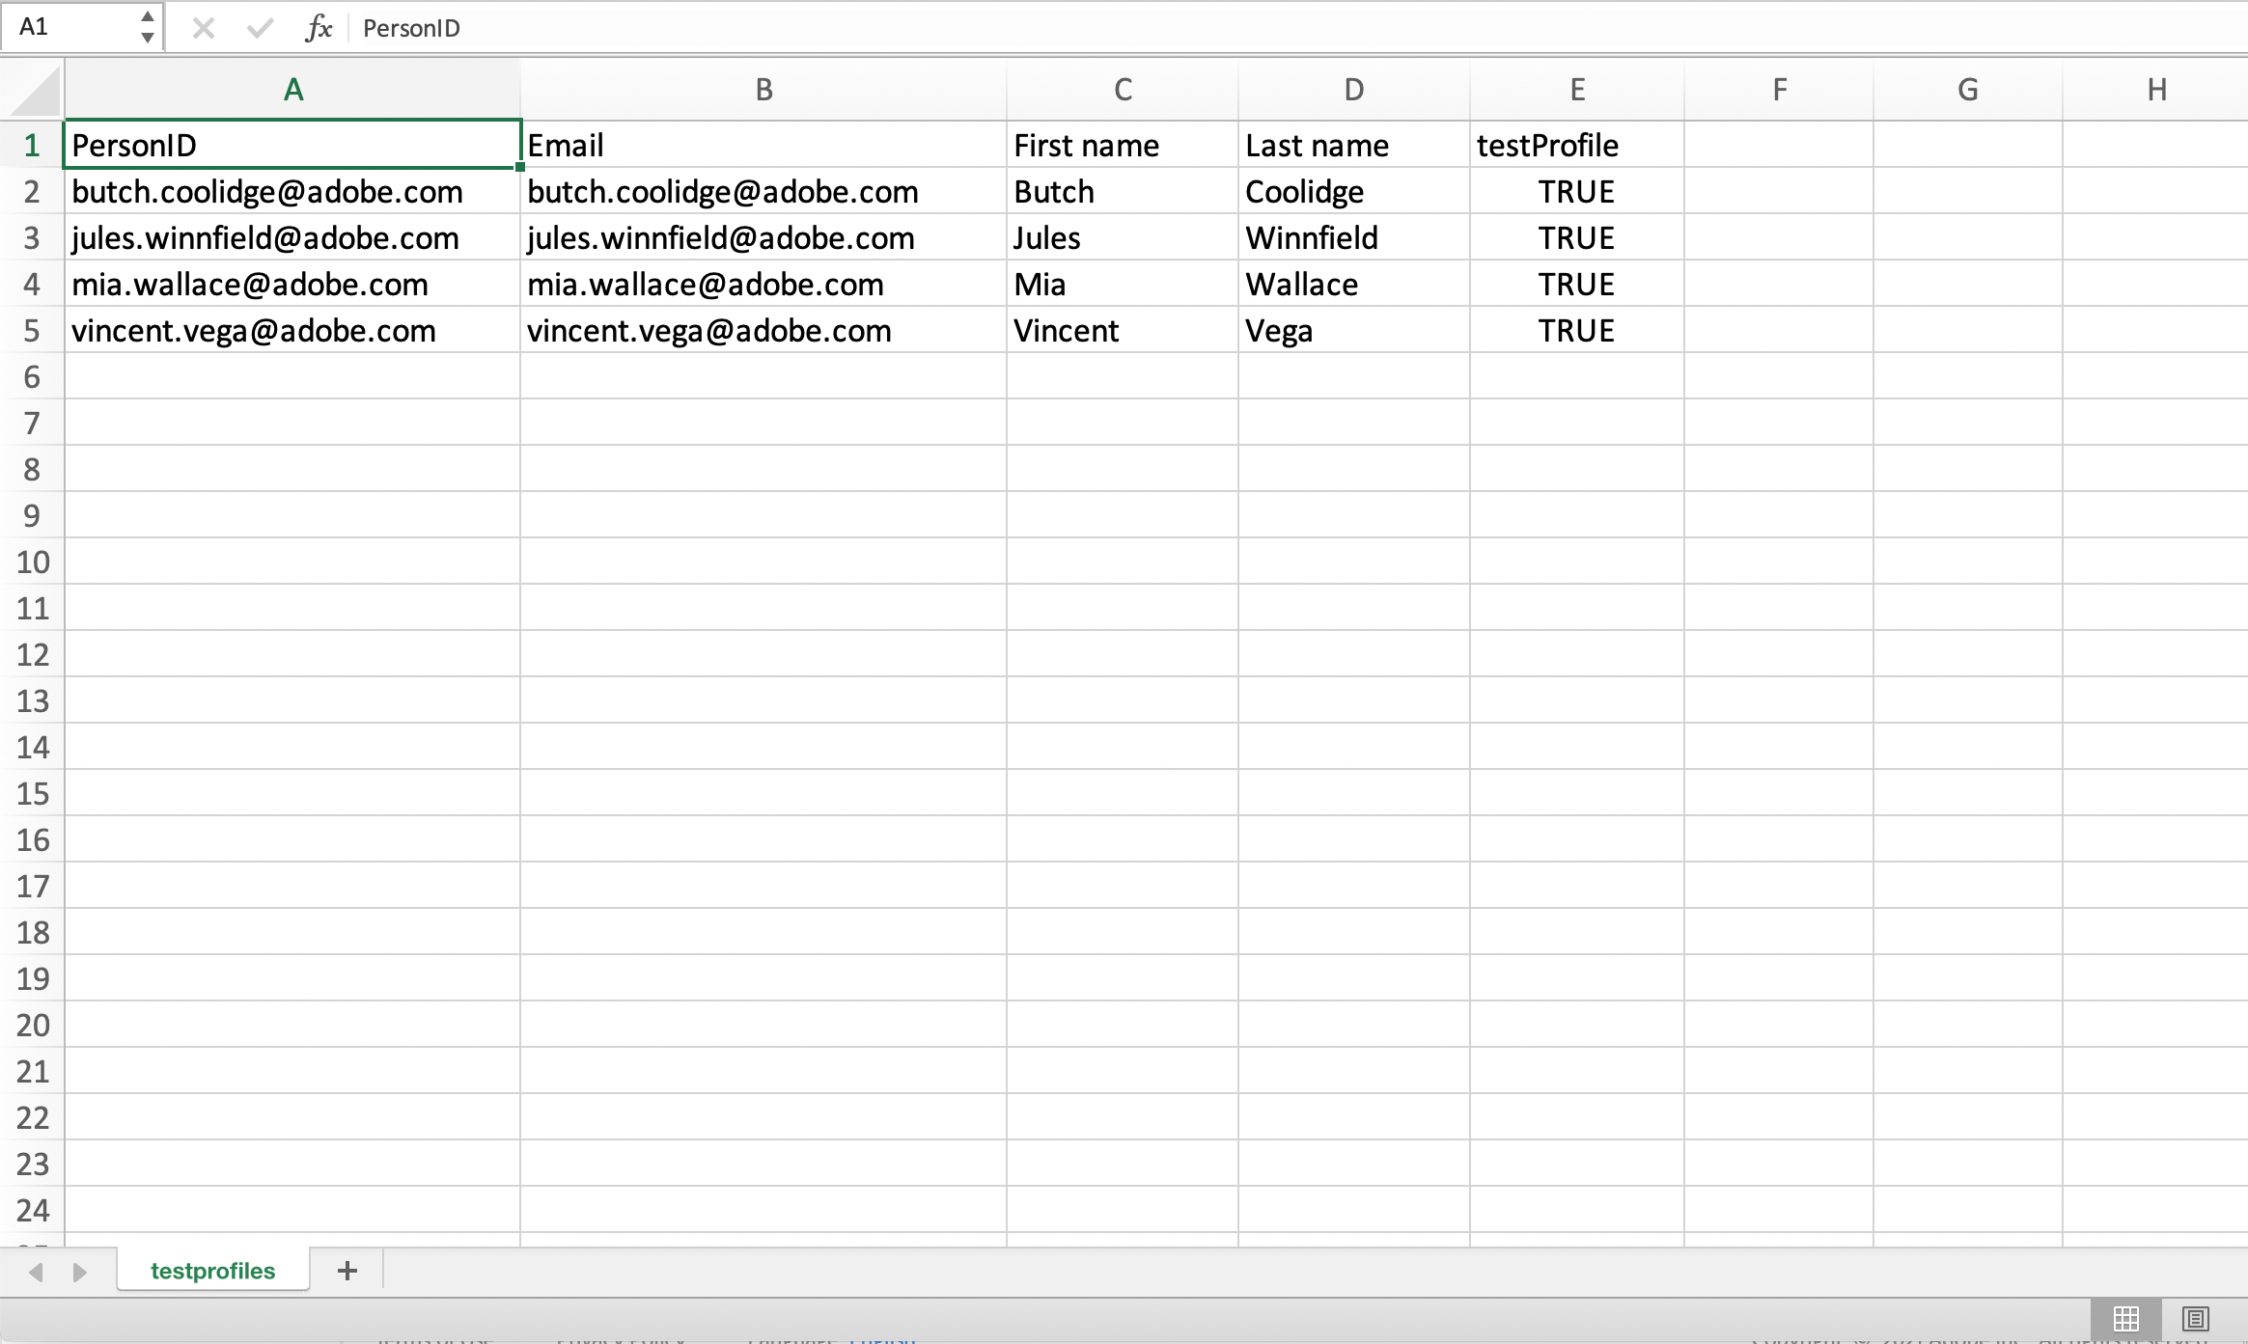
Task: Select row 3 header
Action: coord(32,237)
